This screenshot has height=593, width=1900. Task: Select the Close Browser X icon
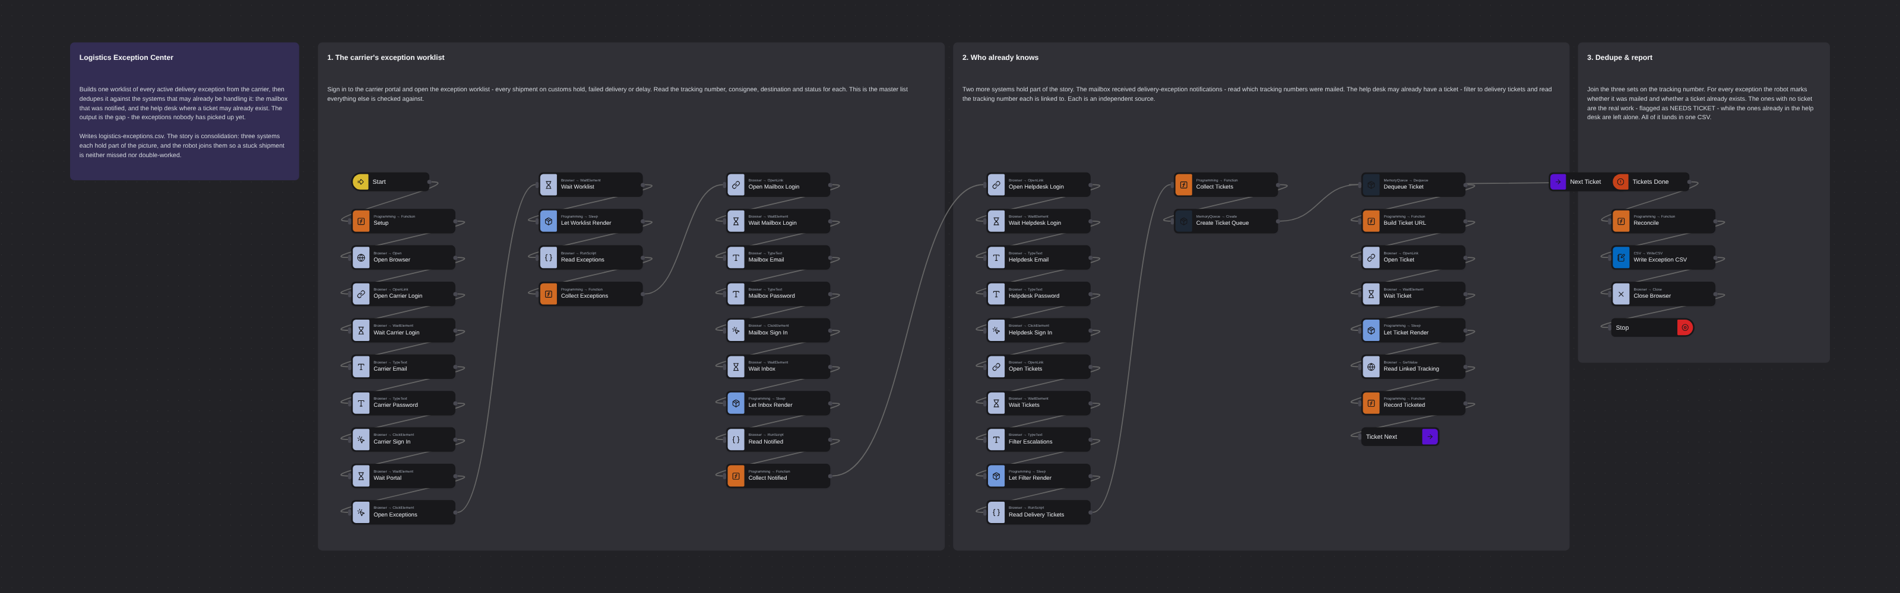point(1620,294)
